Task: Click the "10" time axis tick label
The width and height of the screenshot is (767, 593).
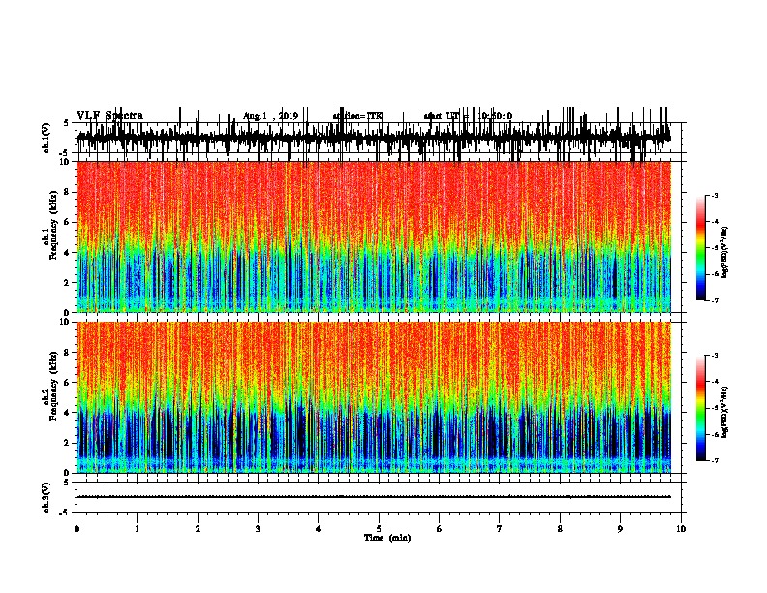Action: point(681,529)
